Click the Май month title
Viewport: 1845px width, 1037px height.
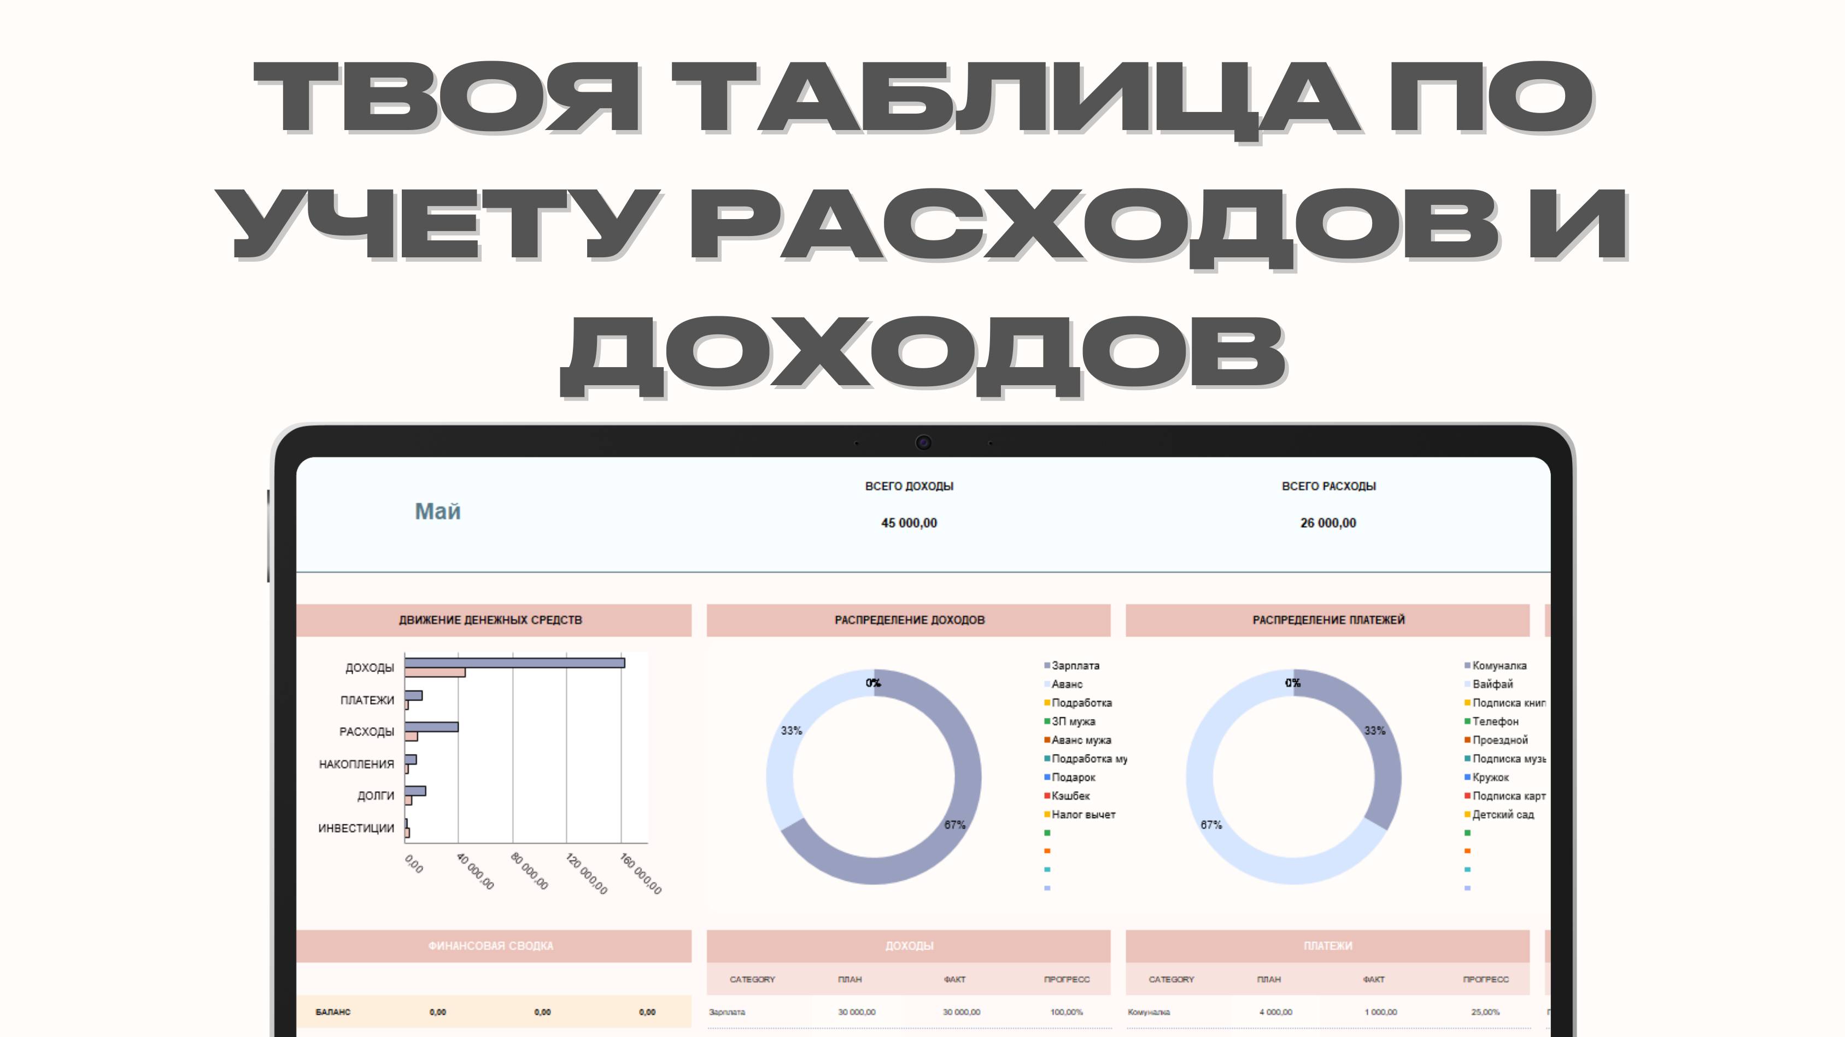(x=438, y=511)
